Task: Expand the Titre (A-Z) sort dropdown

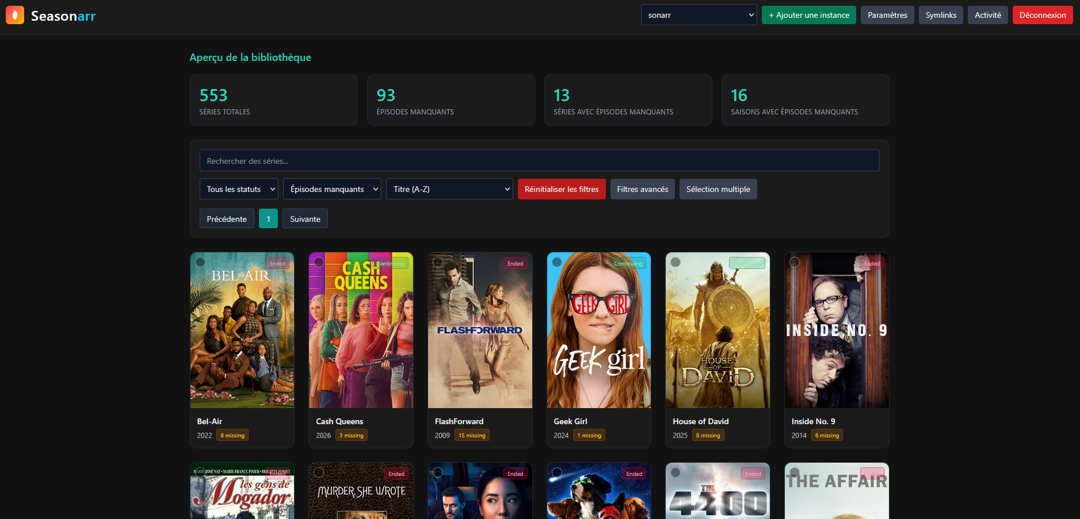Action: (449, 189)
